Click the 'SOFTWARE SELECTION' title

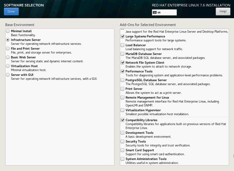24,5
